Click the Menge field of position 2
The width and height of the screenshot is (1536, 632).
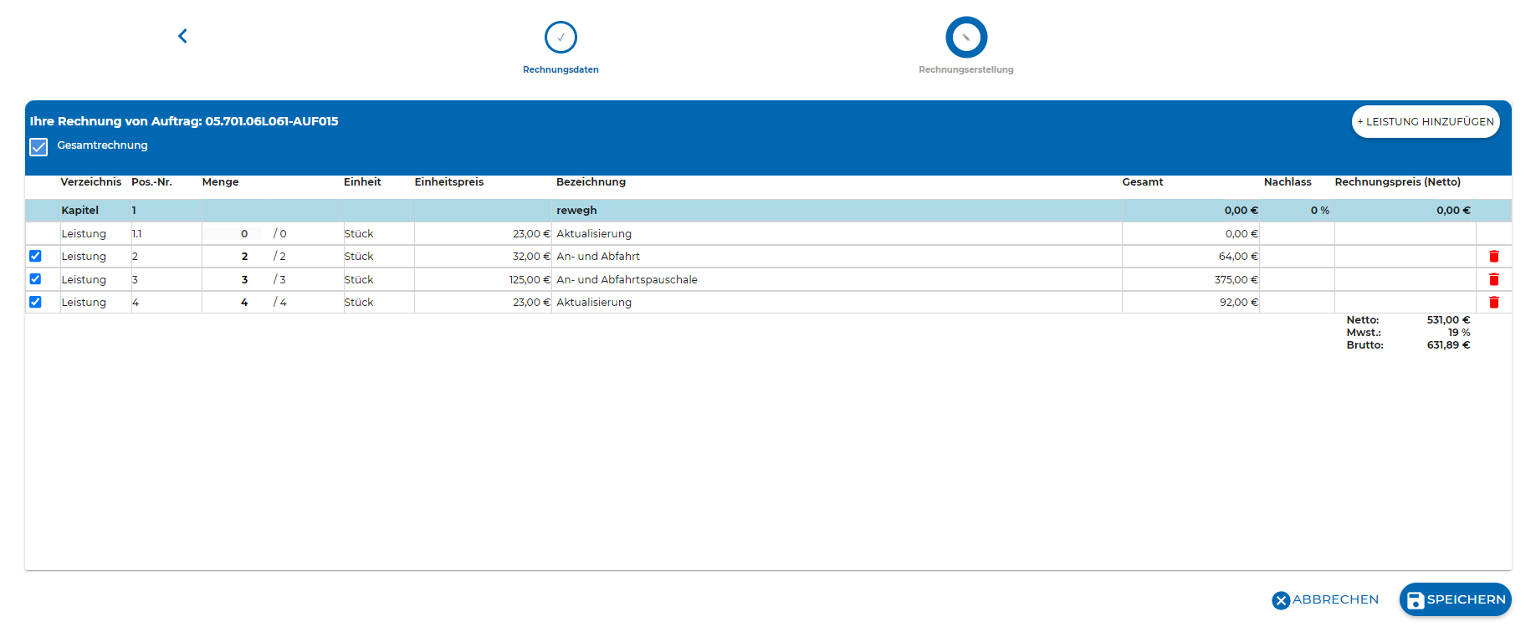click(x=235, y=257)
